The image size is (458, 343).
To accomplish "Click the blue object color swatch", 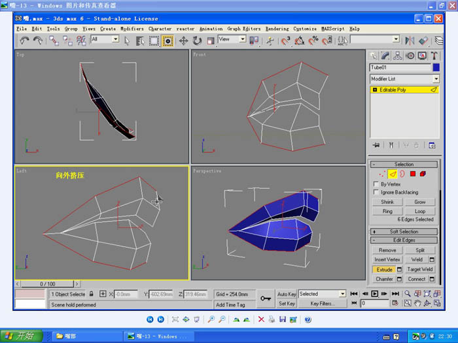I will pyautogui.click(x=436, y=67).
